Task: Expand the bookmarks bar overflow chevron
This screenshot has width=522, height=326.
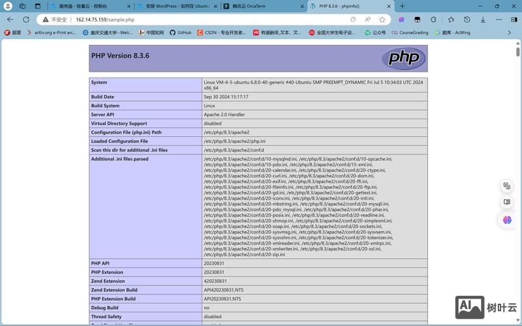Action: tap(510, 33)
